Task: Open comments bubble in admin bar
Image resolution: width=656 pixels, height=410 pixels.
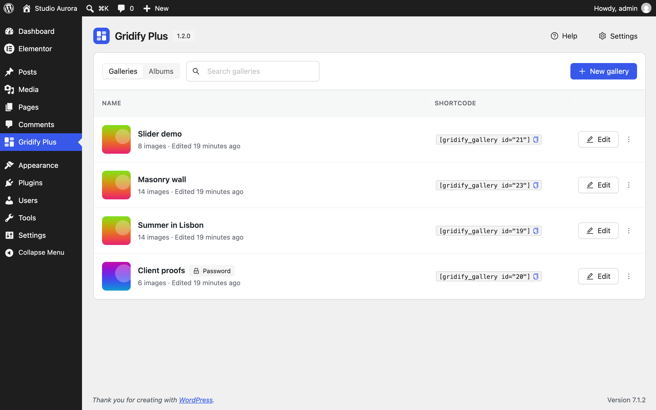Action: click(x=126, y=8)
